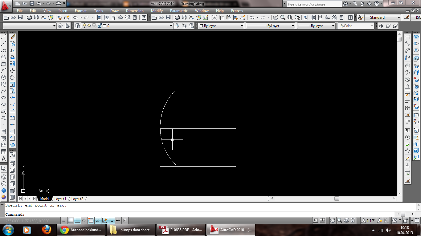Select the Offset modify tool
This screenshot has height=236, width=421.
pos(12,57)
